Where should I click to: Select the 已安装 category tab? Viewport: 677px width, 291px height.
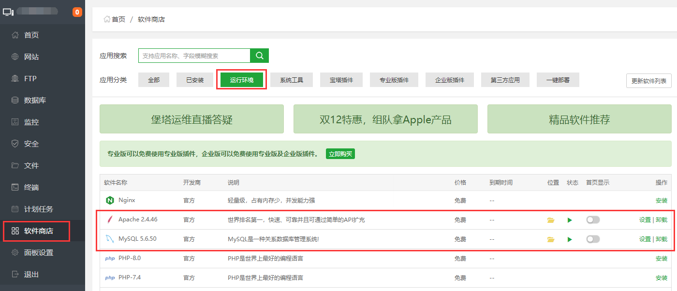(195, 80)
